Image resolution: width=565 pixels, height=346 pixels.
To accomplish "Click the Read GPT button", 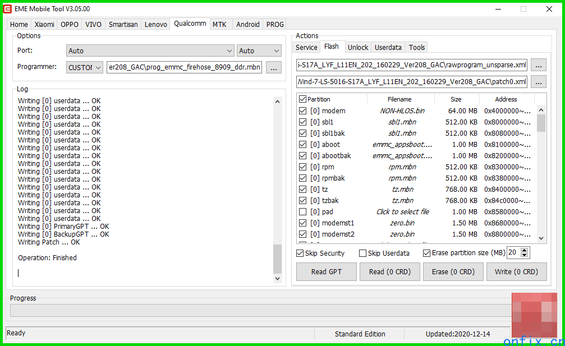I will (x=327, y=272).
